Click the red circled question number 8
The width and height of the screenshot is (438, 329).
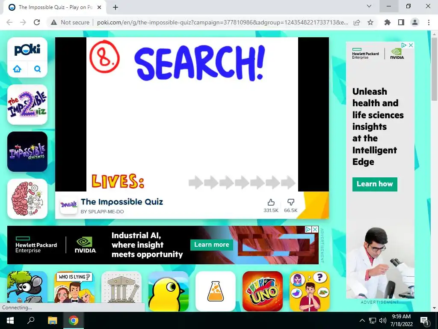[104, 57]
